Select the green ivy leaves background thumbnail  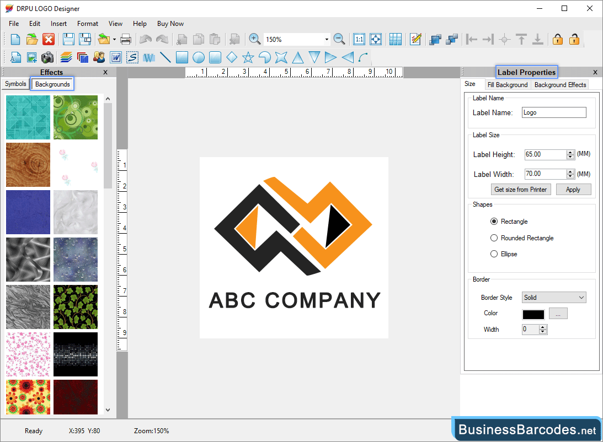coord(76,307)
